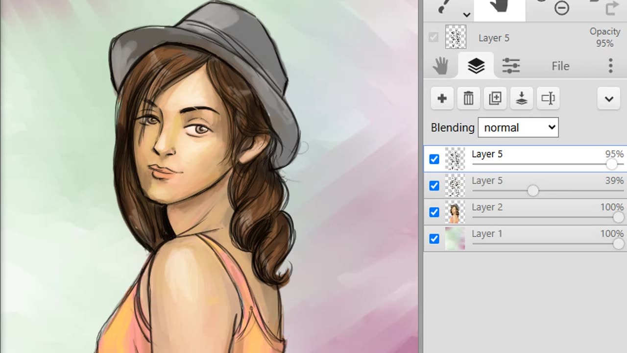
Task: Duplicate the current layer
Action: [495, 99]
